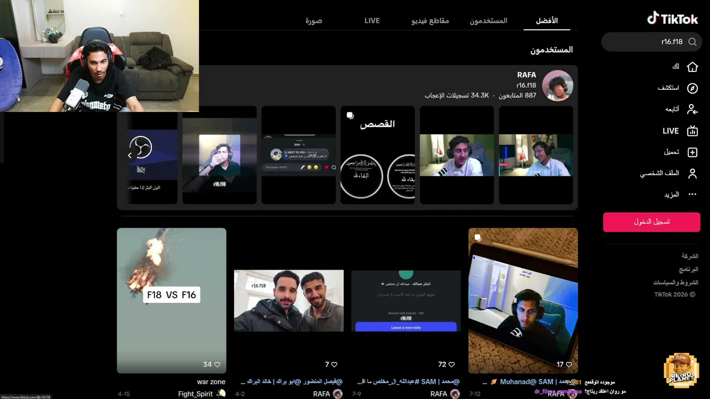The width and height of the screenshot is (710, 399).
Task: Open the two-men selfie video thumbnail
Action: tap(288, 300)
